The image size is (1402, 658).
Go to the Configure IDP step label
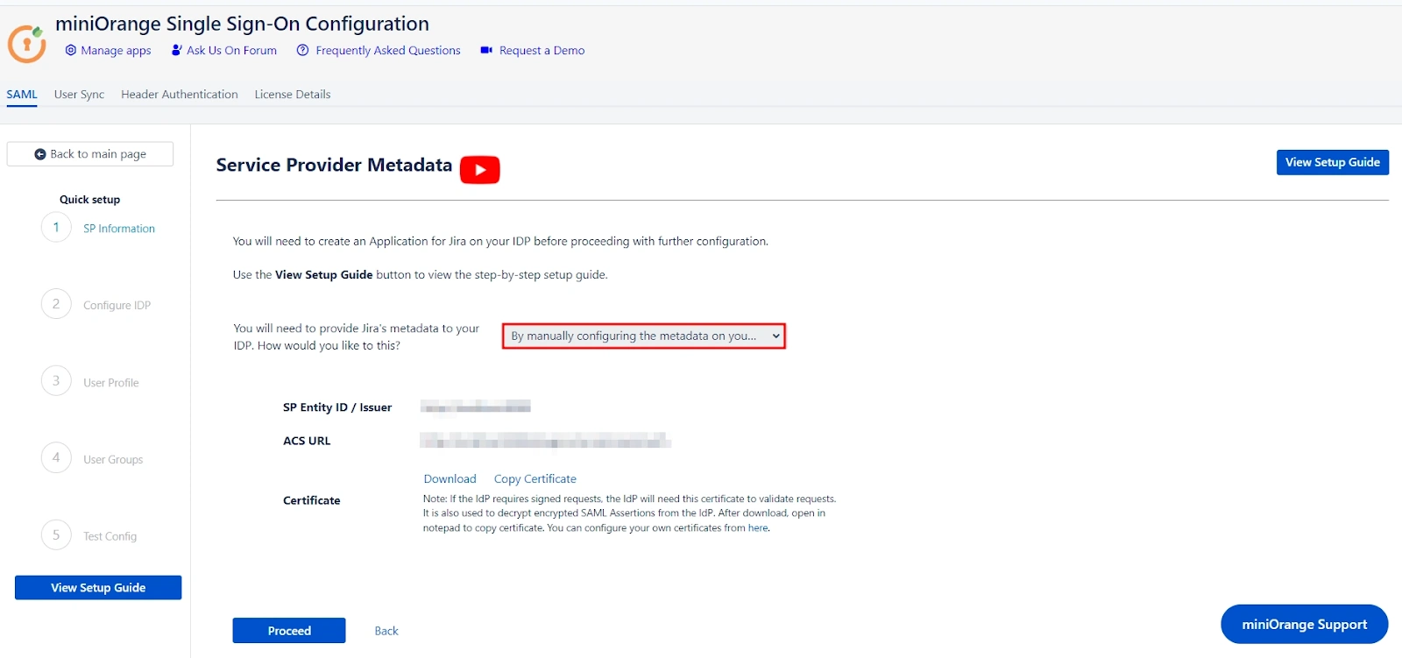coord(117,306)
